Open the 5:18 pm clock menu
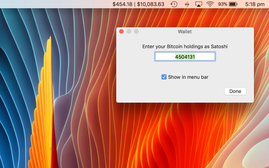 [255, 4]
